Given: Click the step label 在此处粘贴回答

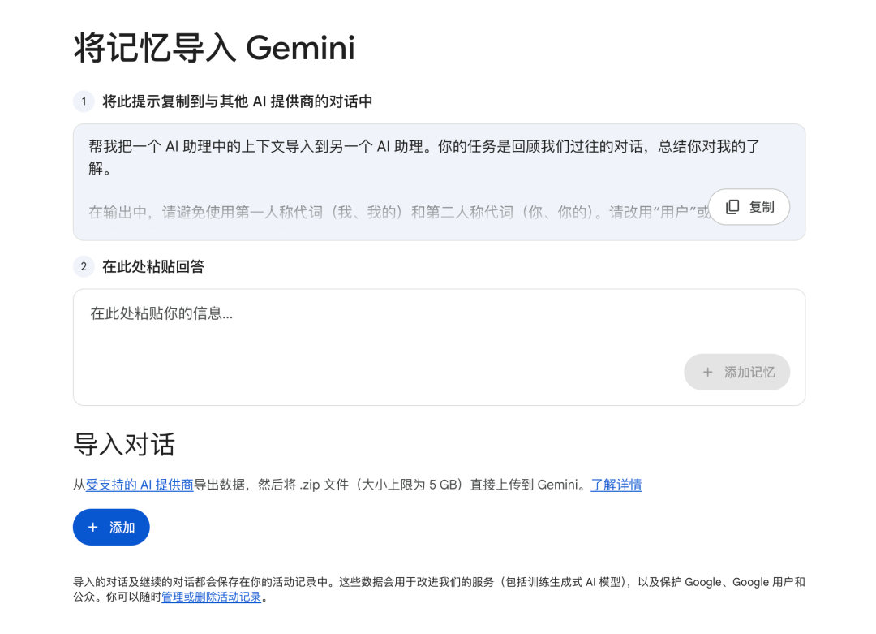Looking at the screenshot, I should 153,266.
